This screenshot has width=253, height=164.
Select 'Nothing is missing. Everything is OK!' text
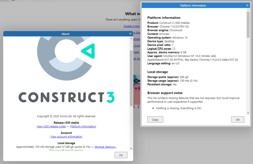point(179,108)
